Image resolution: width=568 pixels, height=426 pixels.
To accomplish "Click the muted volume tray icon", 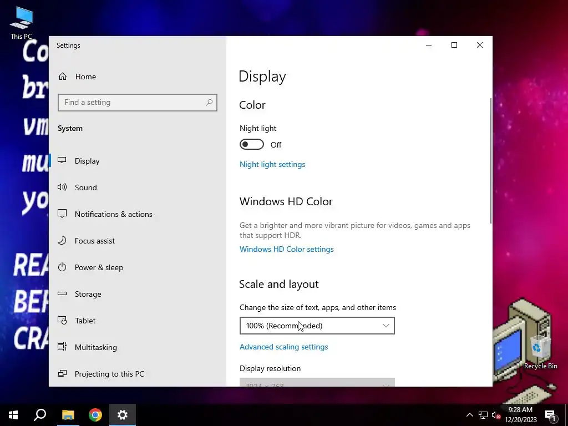I will 496,415.
